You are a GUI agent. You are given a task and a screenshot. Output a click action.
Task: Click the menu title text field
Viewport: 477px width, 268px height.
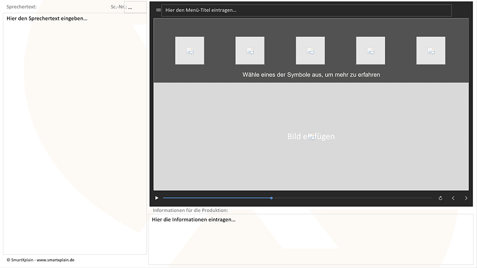coord(306,10)
